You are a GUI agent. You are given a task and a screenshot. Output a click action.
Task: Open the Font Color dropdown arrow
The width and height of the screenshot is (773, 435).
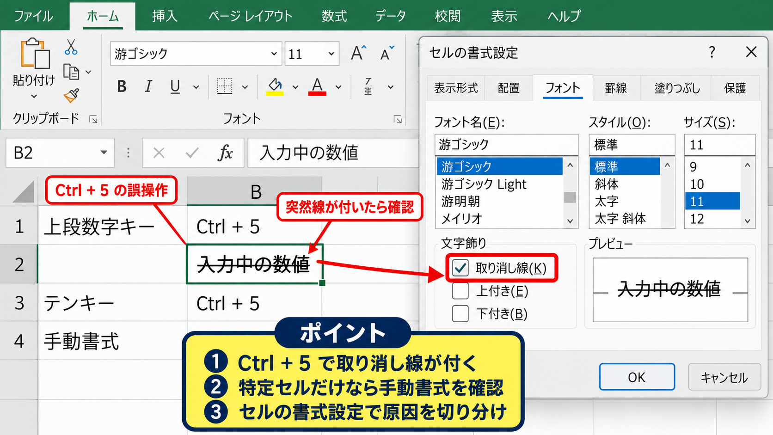(x=338, y=87)
